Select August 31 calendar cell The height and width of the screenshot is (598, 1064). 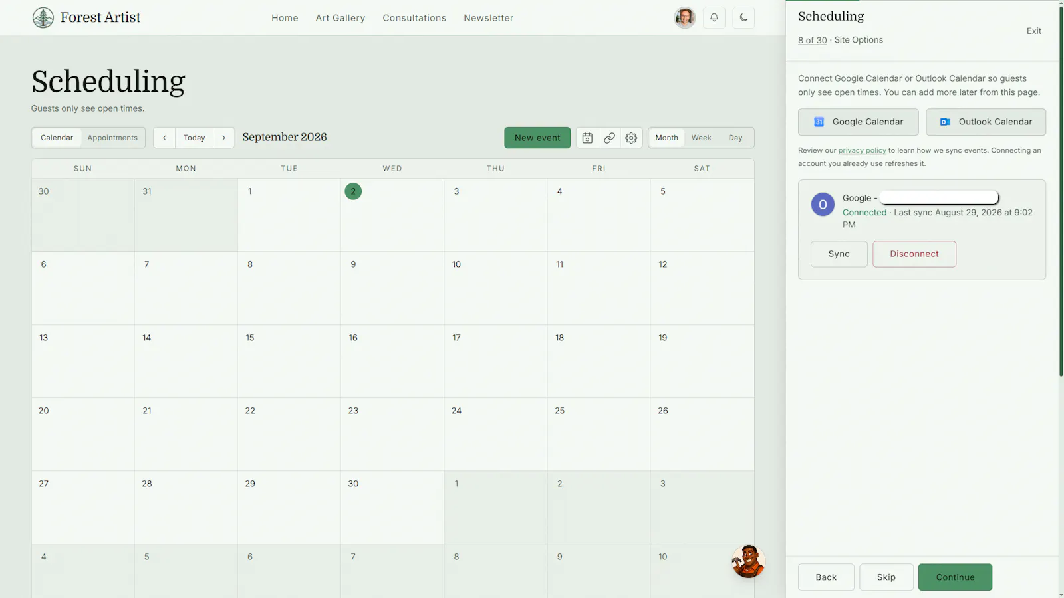(186, 215)
